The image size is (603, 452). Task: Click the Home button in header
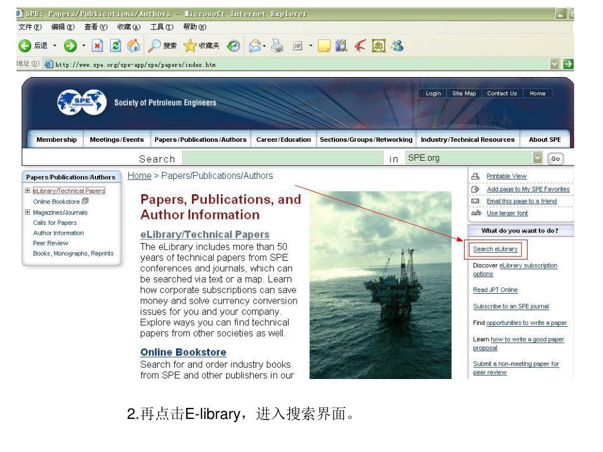[x=537, y=94]
